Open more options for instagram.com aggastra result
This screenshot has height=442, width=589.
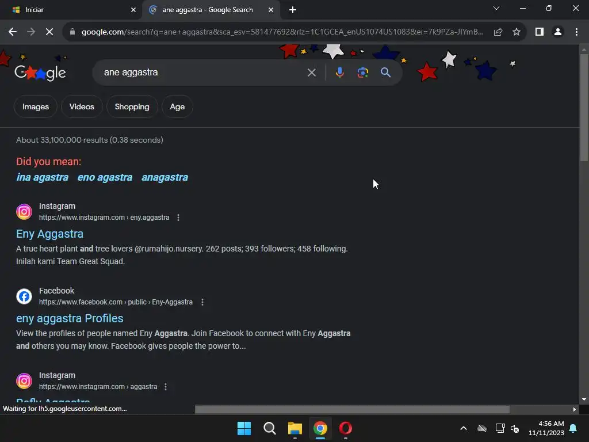pyautogui.click(x=166, y=387)
